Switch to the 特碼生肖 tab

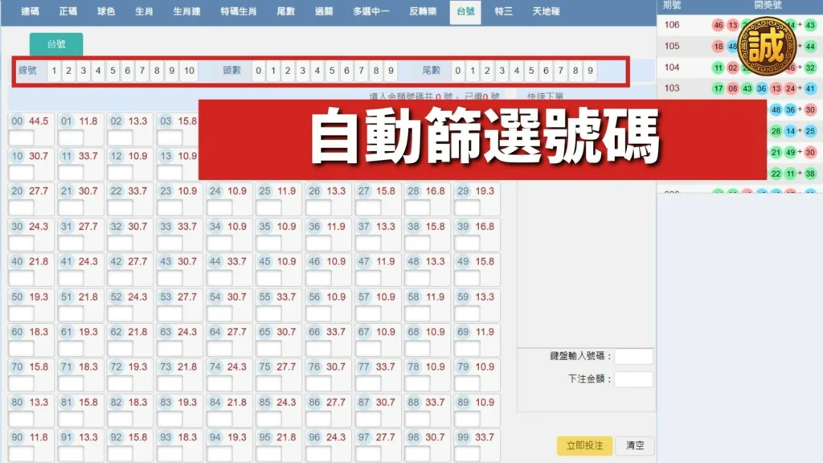click(238, 11)
